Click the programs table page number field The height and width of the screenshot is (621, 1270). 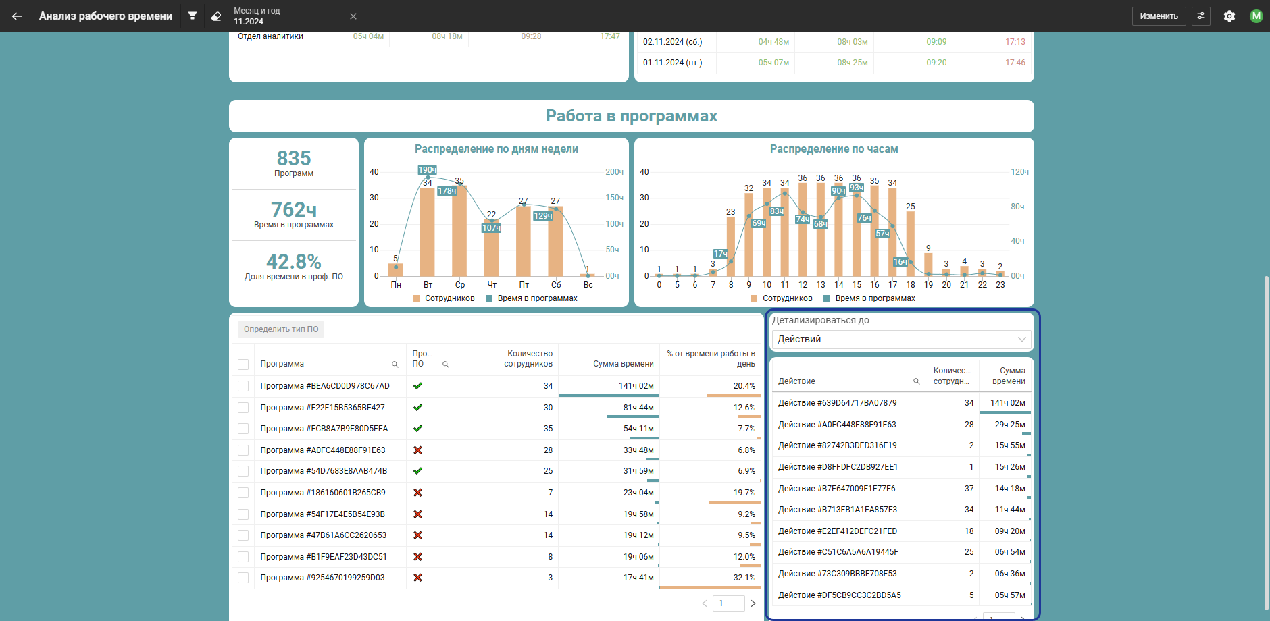[x=729, y=603]
